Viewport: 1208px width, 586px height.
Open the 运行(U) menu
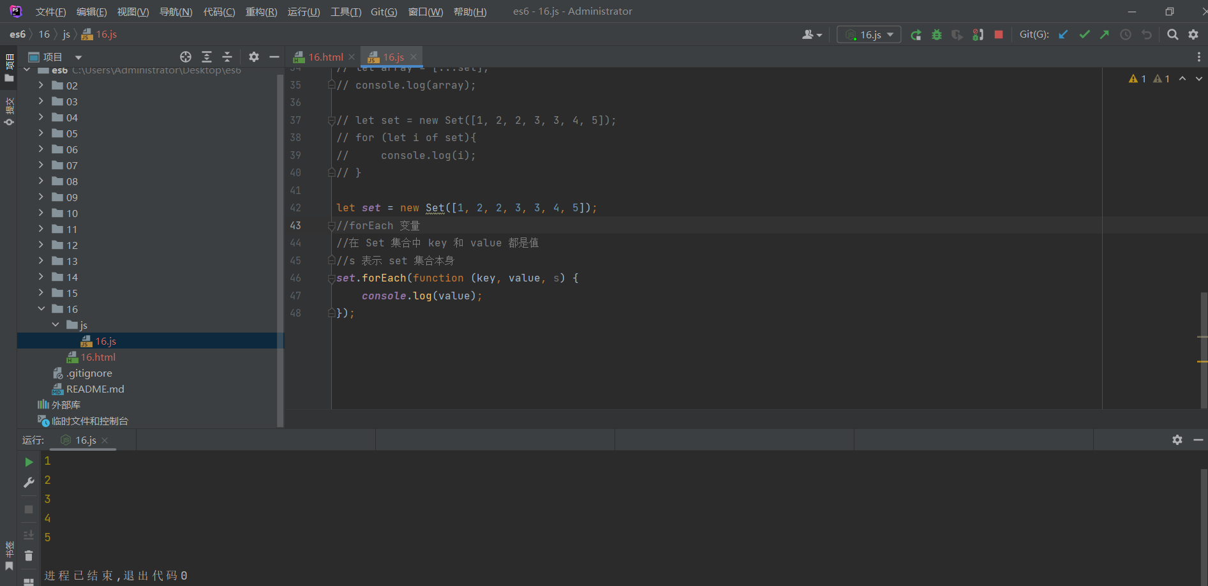304,11
